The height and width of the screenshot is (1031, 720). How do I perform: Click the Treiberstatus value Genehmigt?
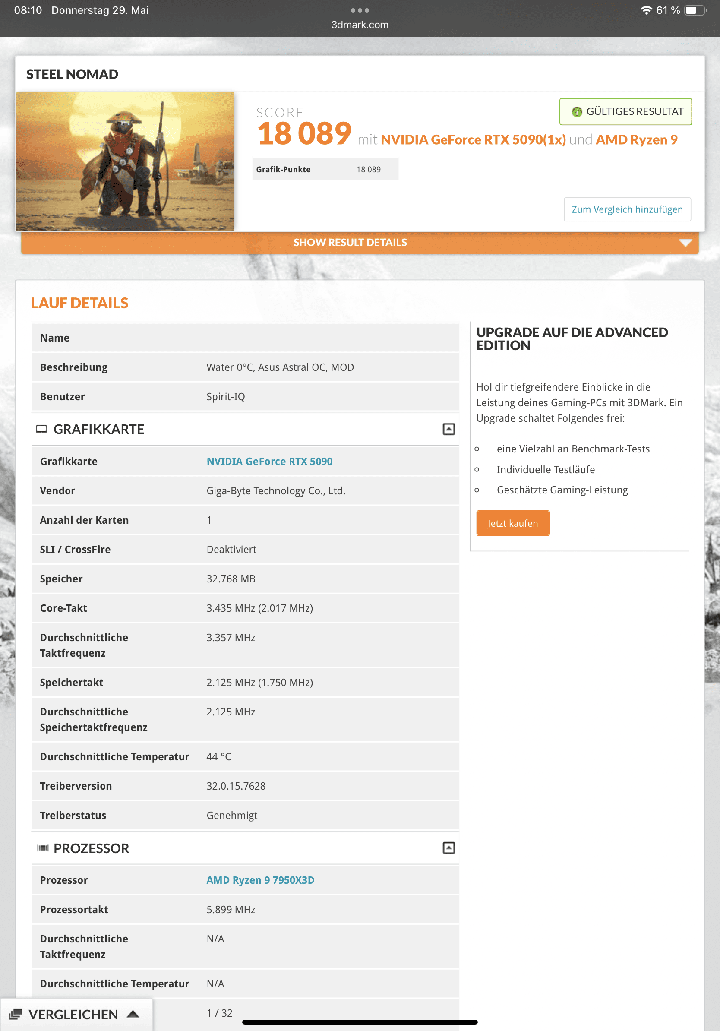tap(232, 816)
